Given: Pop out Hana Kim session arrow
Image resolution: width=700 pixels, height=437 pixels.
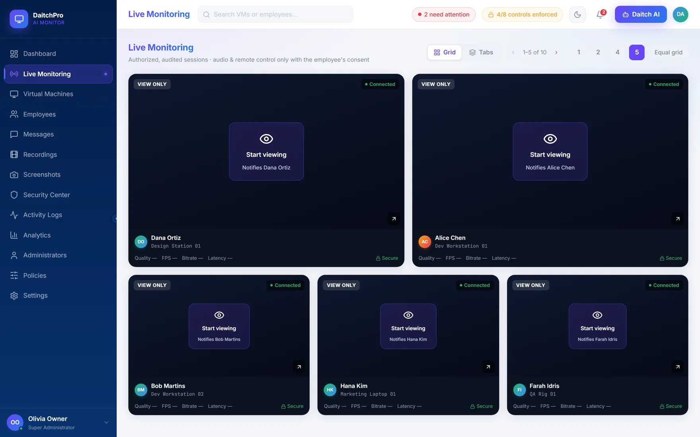Looking at the screenshot, I should click(488, 367).
